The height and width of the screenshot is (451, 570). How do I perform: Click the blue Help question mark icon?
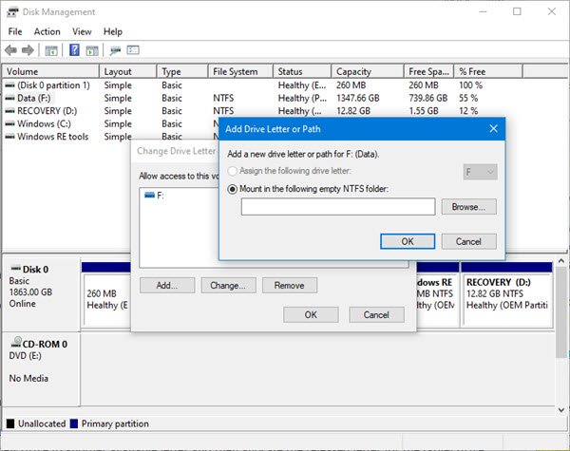[x=73, y=50]
